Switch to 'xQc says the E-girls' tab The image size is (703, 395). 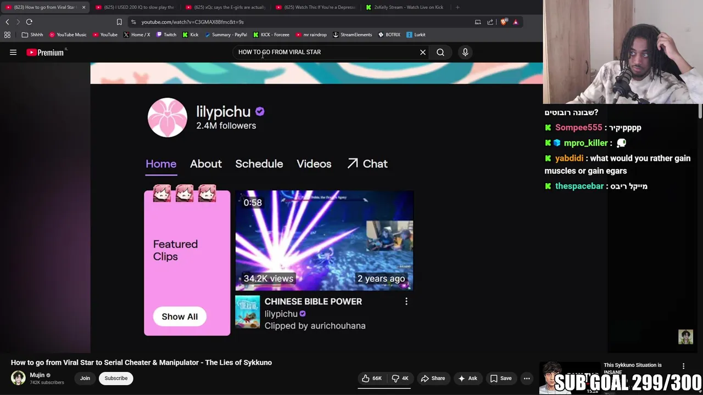[x=226, y=7]
